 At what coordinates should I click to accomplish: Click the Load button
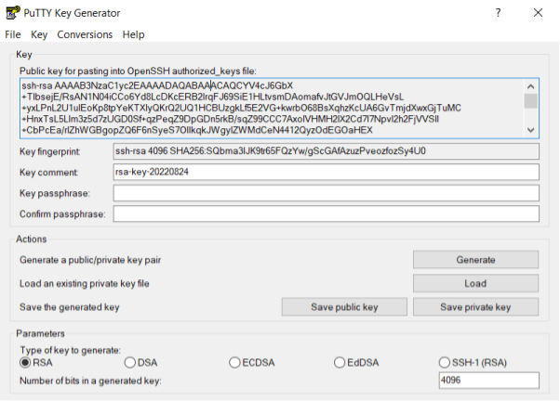click(475, 283)
